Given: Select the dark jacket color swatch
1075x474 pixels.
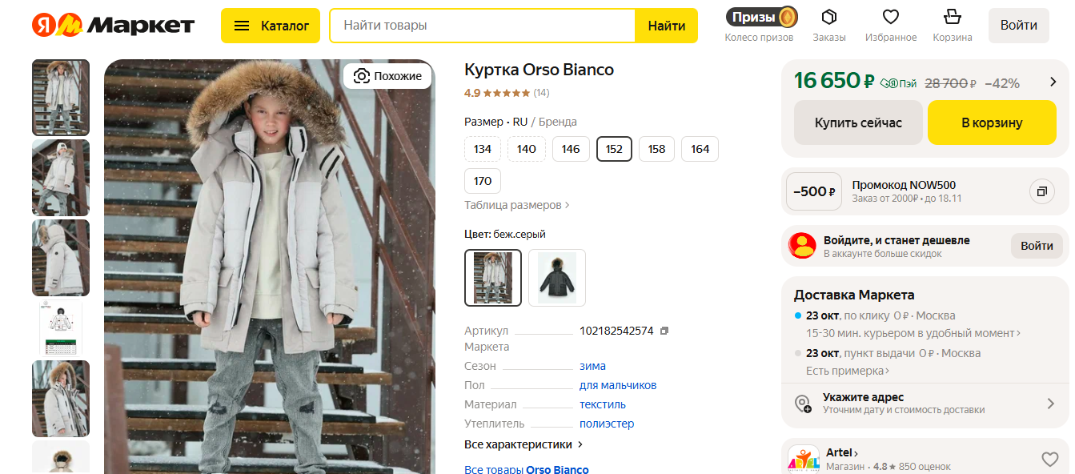Looking at the screenshot, I should coord(557,278).
